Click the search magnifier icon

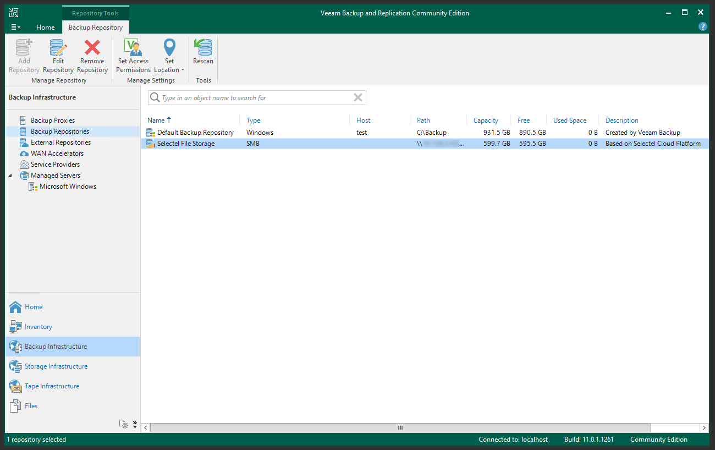tap(155, 98)
